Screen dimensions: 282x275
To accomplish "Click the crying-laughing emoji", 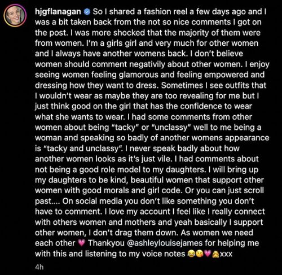I will click(191, 254).
